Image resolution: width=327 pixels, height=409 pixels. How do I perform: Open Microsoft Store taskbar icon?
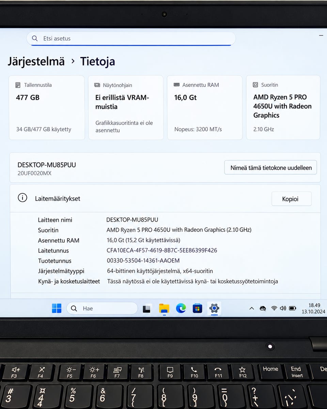197,308
